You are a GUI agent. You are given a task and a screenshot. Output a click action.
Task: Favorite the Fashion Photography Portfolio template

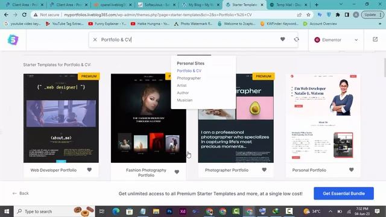(x=177, y=172)
